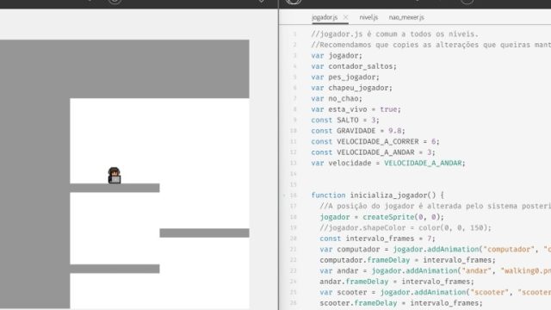Click the player character sprite in preview
551x310 pixels.
click(115, 175)
